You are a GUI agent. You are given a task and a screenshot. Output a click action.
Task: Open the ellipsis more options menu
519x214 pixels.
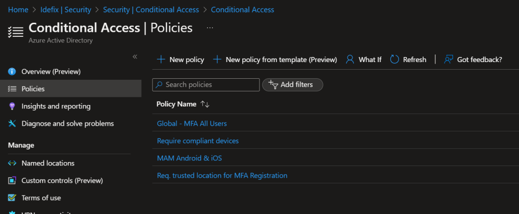210,28
